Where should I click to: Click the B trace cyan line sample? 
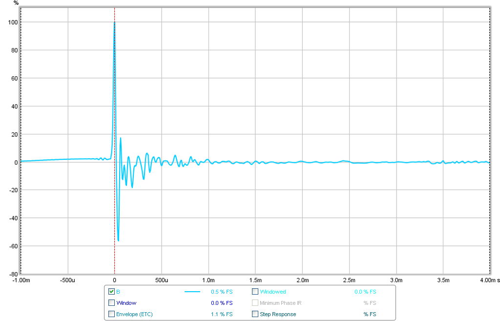(192, 292)
